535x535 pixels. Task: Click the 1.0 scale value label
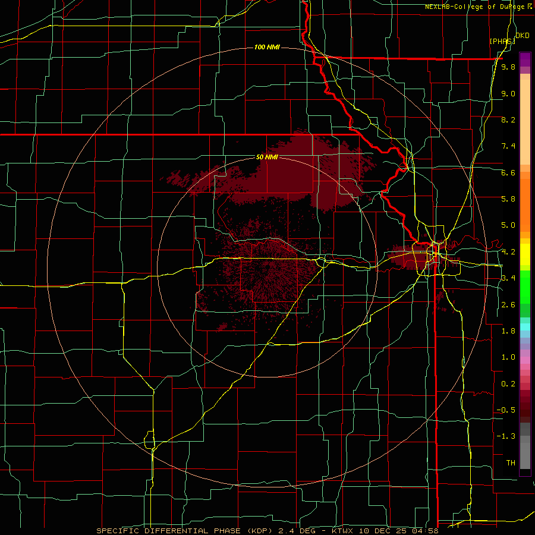508,357
